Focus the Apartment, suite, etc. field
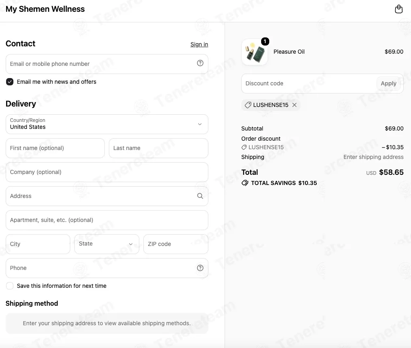Screen dimensions: 411x348 pos(107,220)
